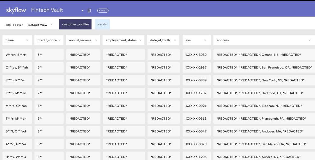The width and height of the screenshot is (315, 160).
Task: Click SSN cell XXX-XX-0839
Action: click(197, 80)
